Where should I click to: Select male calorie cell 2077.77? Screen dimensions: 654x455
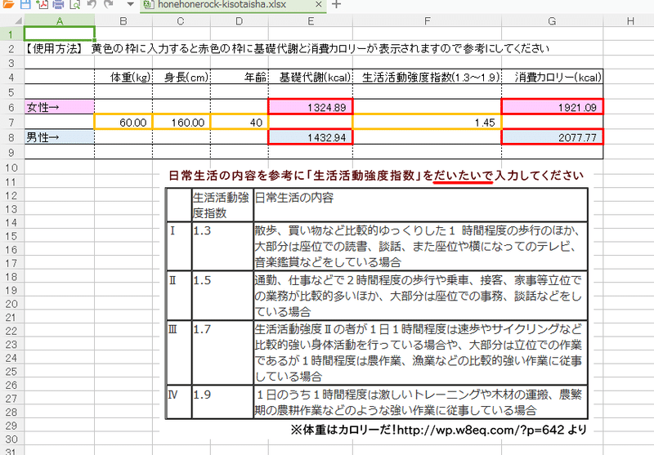tap(552, 137)
